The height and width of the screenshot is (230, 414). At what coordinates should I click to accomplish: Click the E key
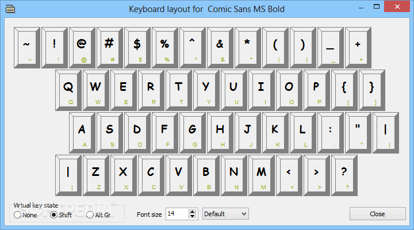[124, 90]
